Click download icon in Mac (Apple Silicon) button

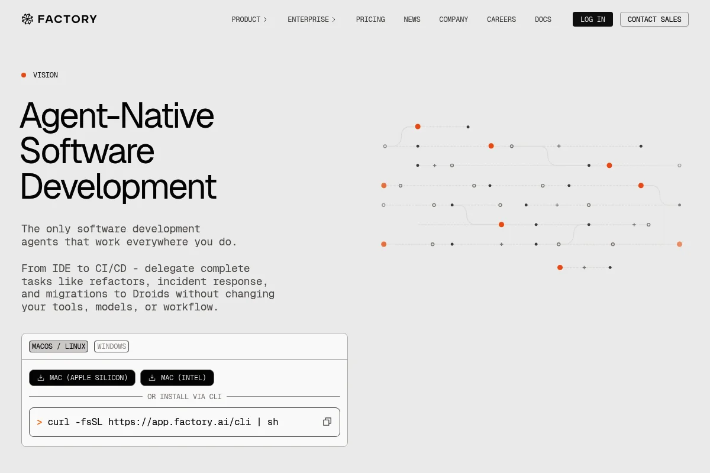[x=41, y=378]
